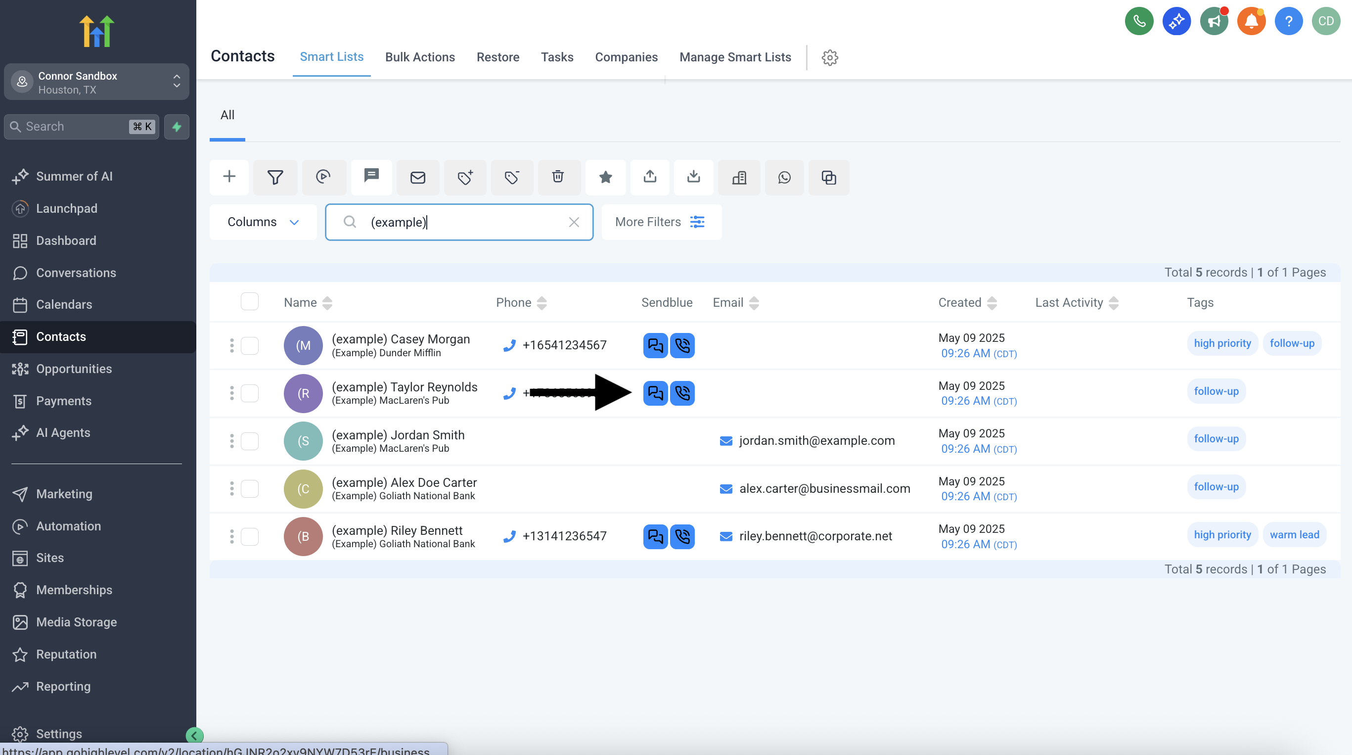Click the export contacts upload icon
The height and width of the screenshot is (755, 1352).
click(650, 177)
